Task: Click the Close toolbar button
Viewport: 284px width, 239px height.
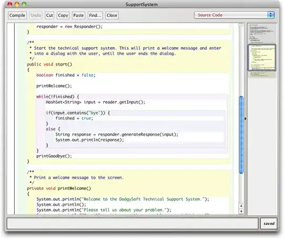Action: [x=111, y=15]
